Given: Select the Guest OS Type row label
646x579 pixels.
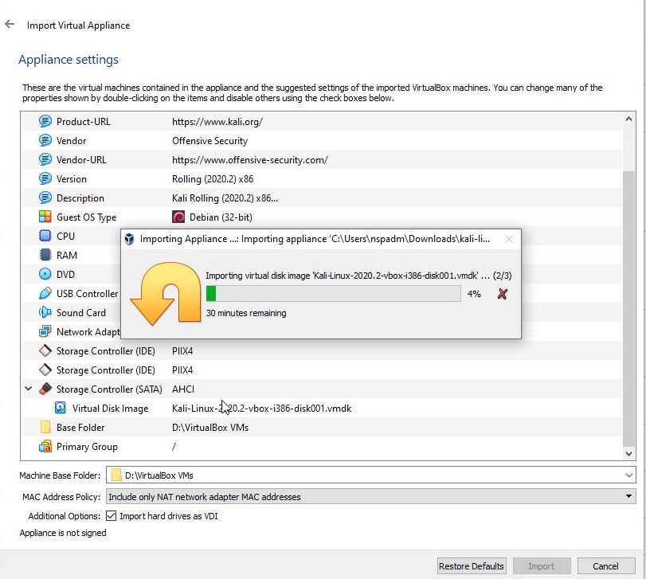Looking at the screenshot, I should tap(87, 217).
